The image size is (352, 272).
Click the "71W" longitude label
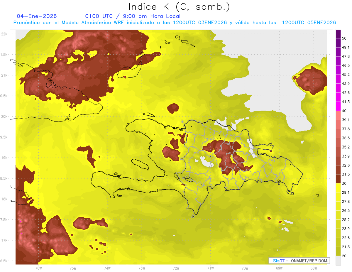(x=210, y=268)
